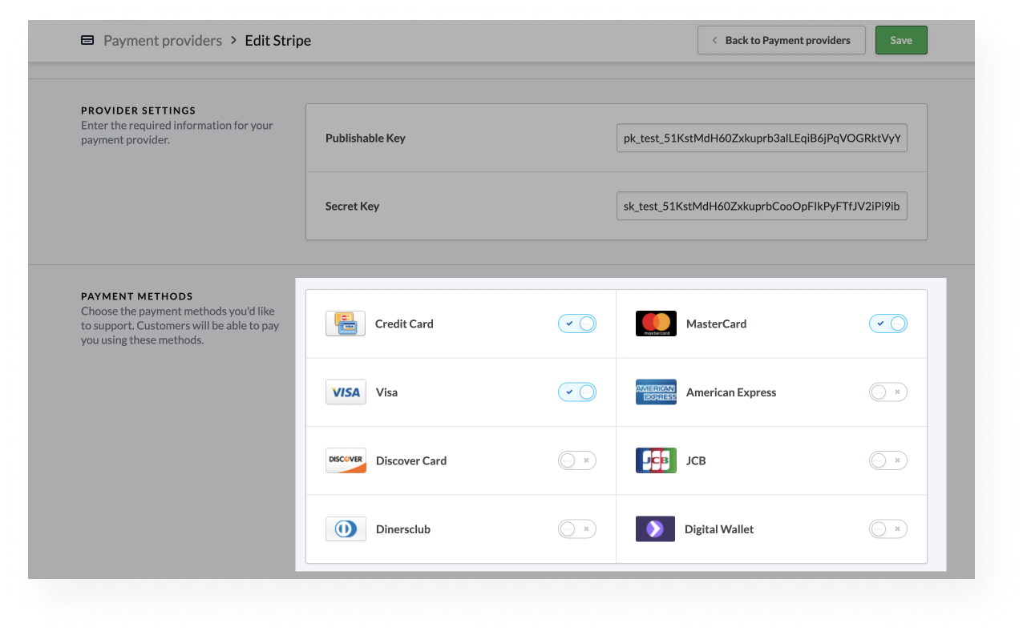Image resolution: width=1027 pixels, height=639 pixels.
Task: Click the Discover Card label text
Action: tap(411, 460)
